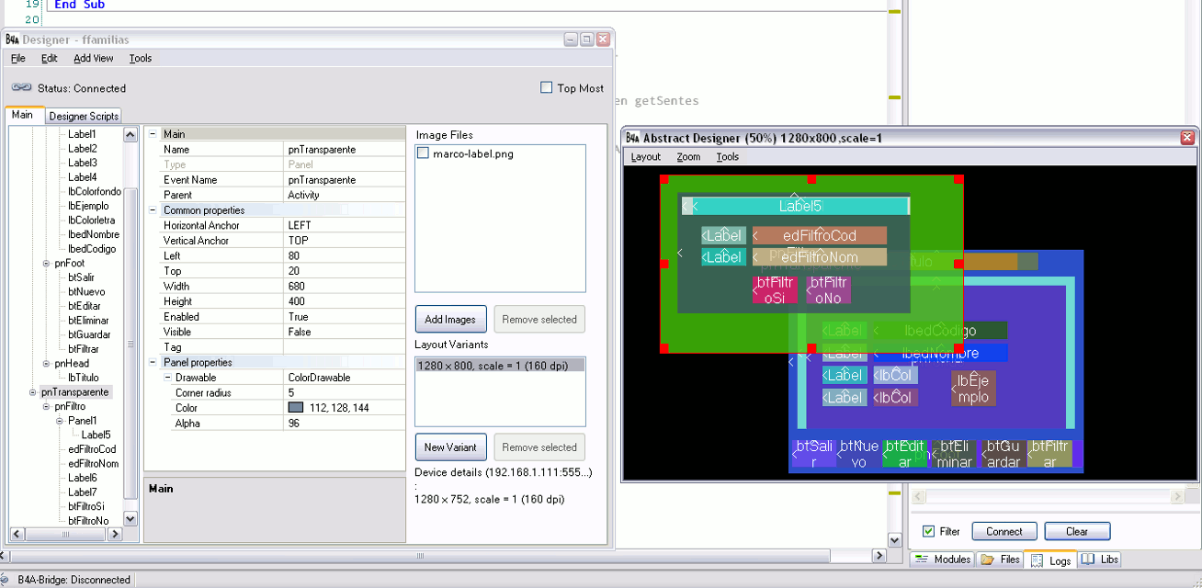Click the Libs tab book icon
The image size is (1202, 588).
coord(1088,559)
